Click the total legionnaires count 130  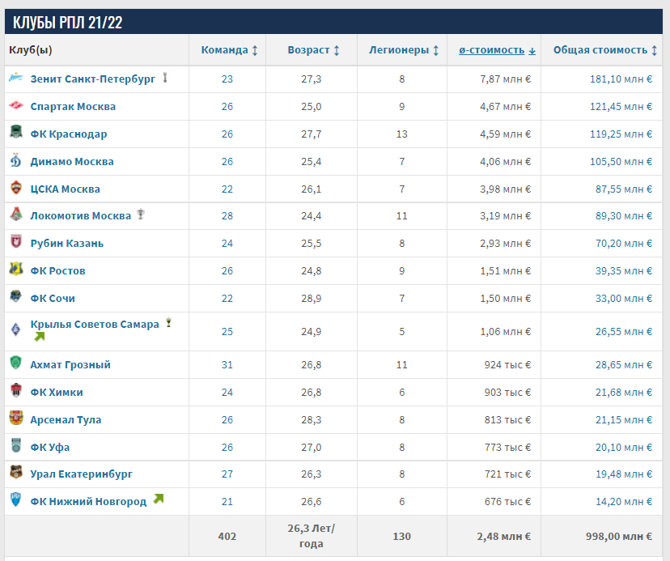[x=401, y=536]
